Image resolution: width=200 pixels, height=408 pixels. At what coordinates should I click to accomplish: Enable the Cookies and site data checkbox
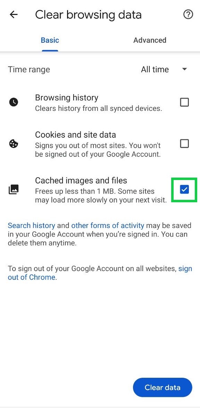point(184,144)
